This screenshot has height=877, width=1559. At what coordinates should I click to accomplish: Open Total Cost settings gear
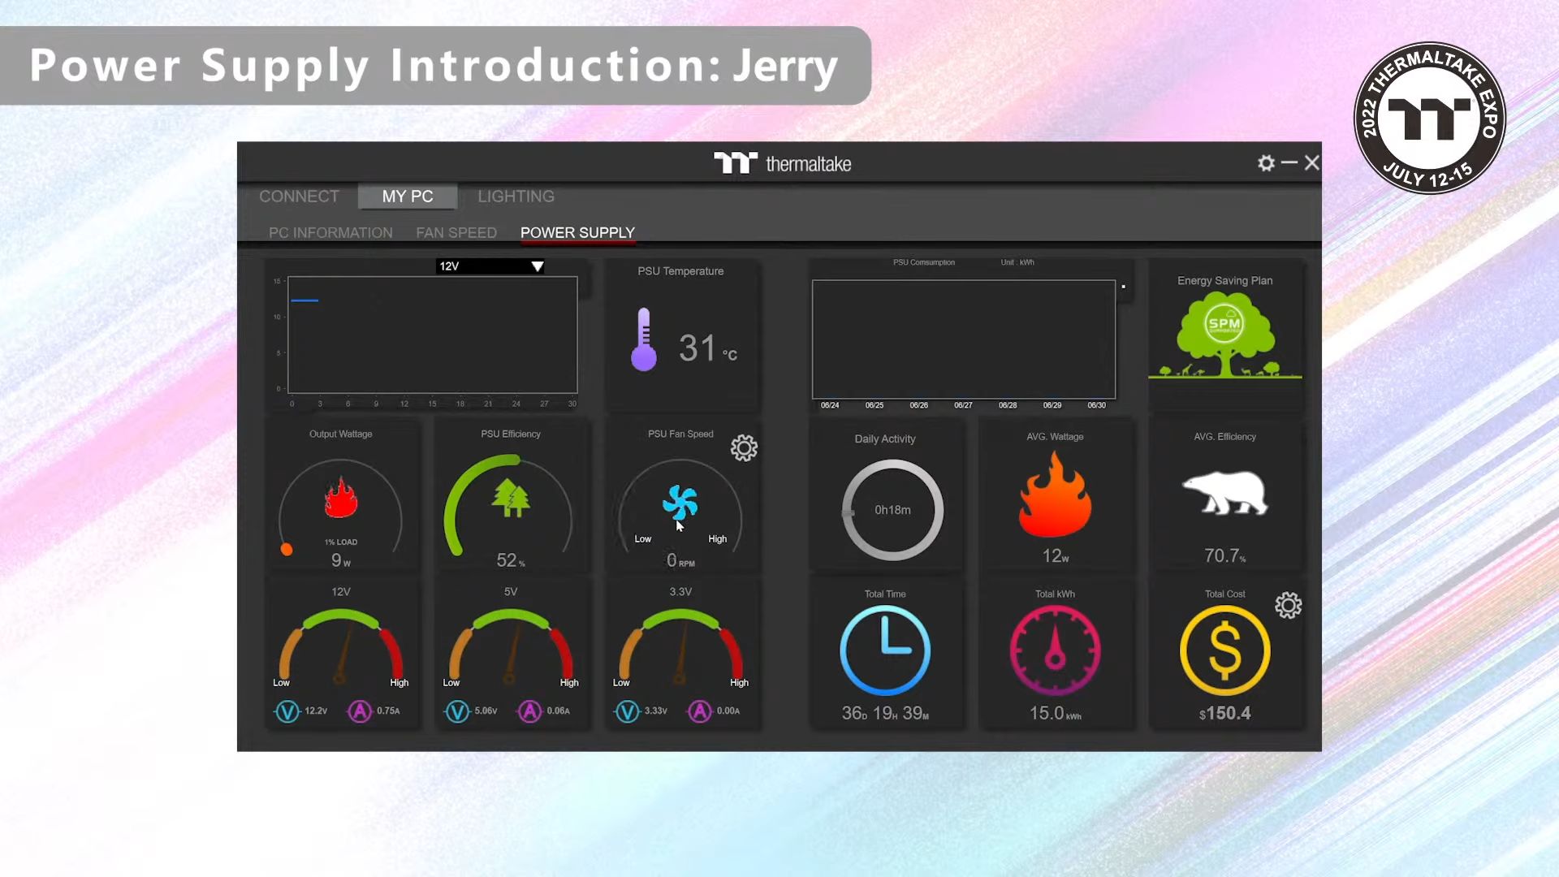[1288, 606]
